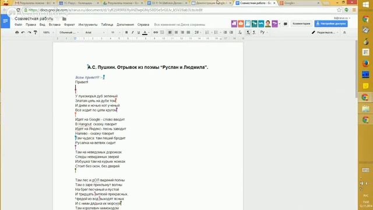Open the Справка menu
The image size is (373, 210).
[x=143, y=24]
